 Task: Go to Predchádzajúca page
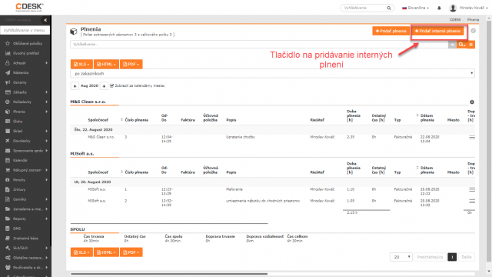point(430,257)
